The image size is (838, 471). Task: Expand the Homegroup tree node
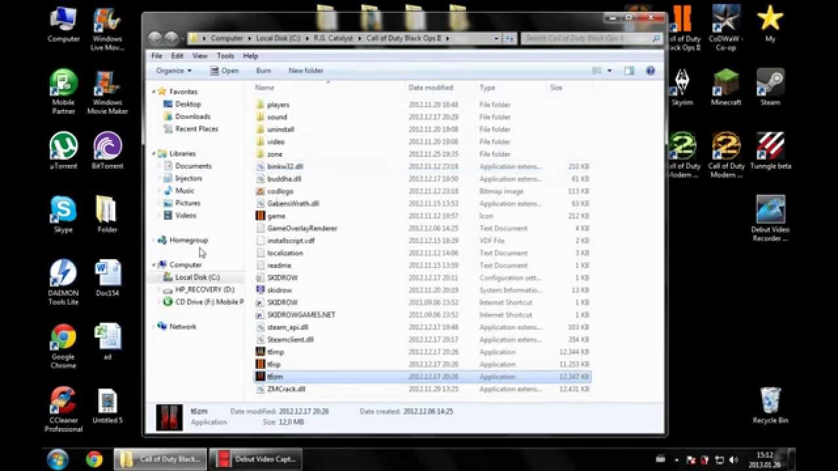coord(155,240)
